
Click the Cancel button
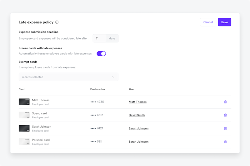pos(208,22)
